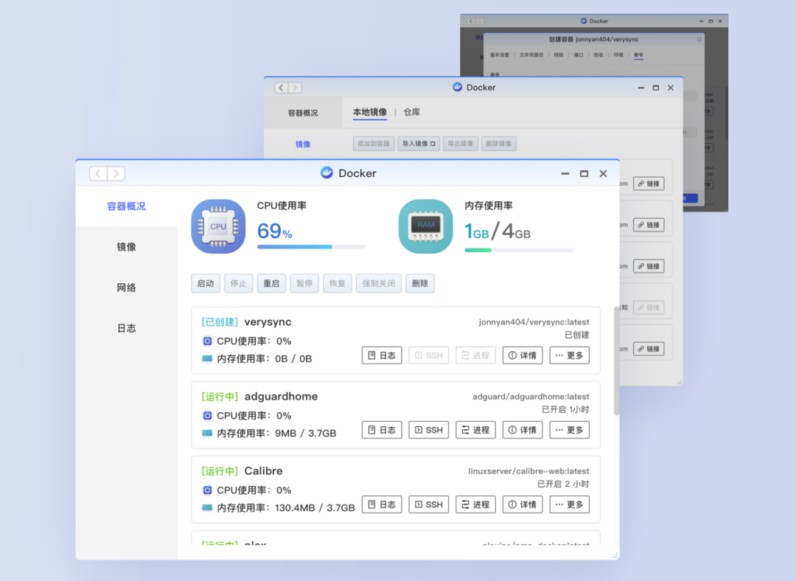Screen dimensions: 796x581
Task: Open 详情 for adguardhome container
Action: coord(523,430)
